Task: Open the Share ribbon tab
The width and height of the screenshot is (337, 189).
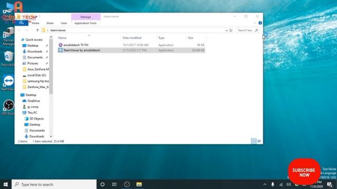Action: pos(50,23)
